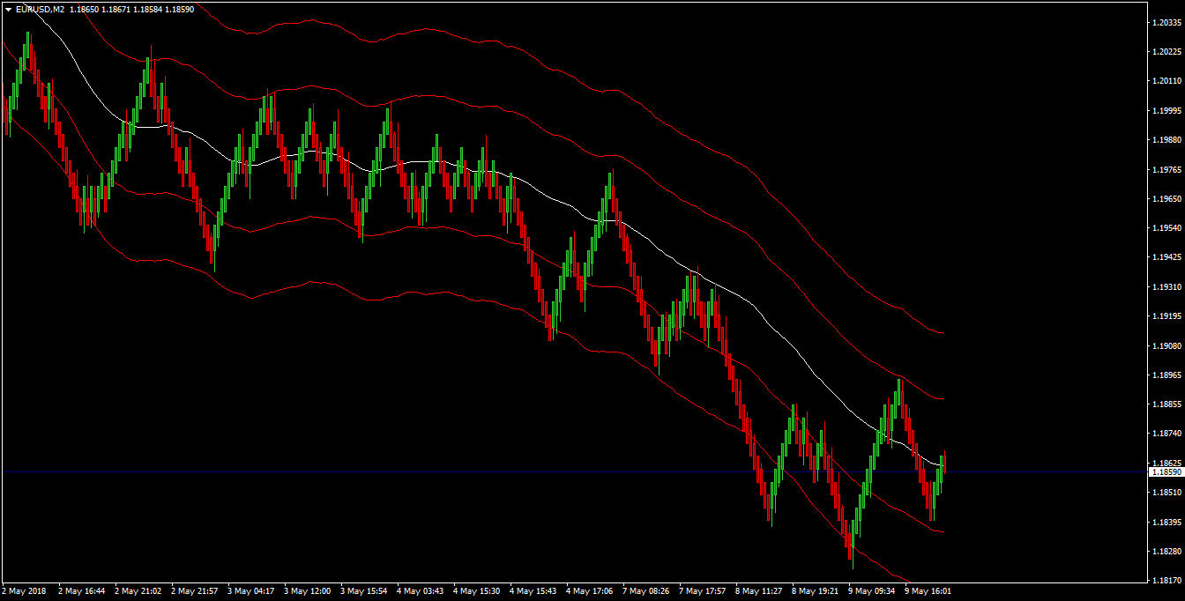1185x601 pixels.
Task: Click the 1.18584 low price in header
Action: pyautogui.click(x=147, y=9)
